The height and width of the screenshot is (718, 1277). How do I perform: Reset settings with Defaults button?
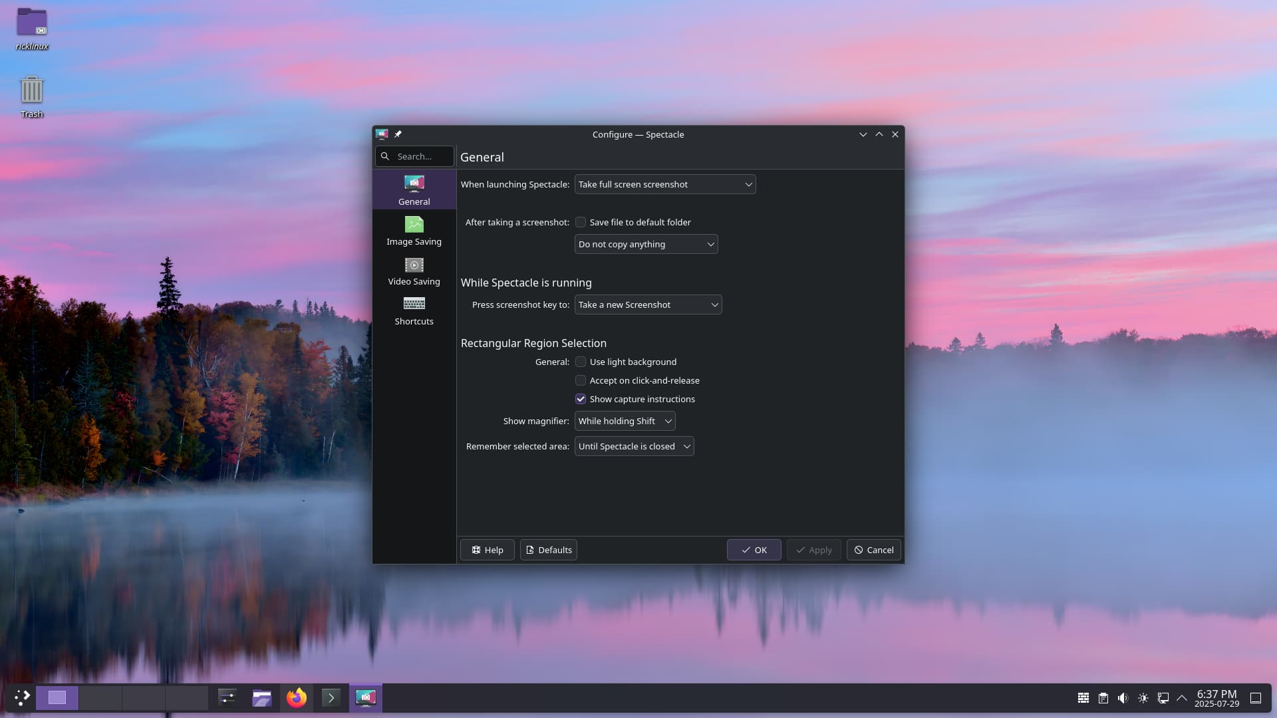548,550
